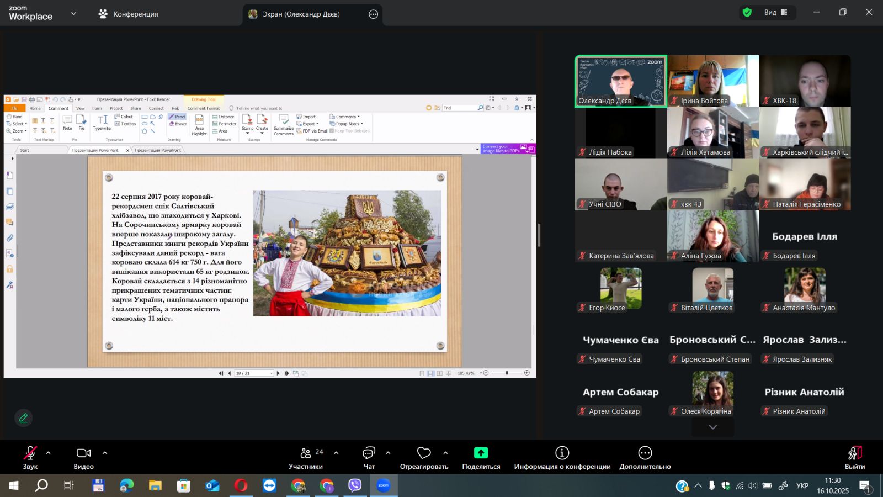The height and width of the screenshot is (497, 883).
Task: Click the encryption shield icon
Action: [747, 13]
